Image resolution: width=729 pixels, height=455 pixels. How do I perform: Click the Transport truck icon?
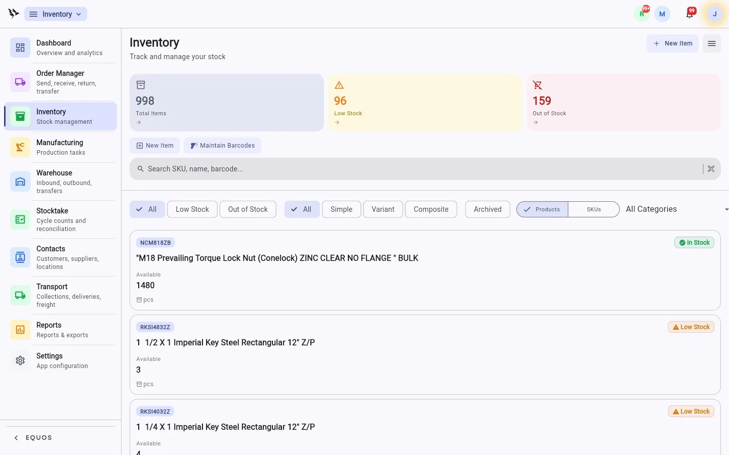click(x=20, y=295)
